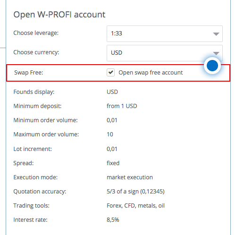This screenshot has width=236, height=235.
Task: Click the market execution text
Action: click(x=130, y=177)
